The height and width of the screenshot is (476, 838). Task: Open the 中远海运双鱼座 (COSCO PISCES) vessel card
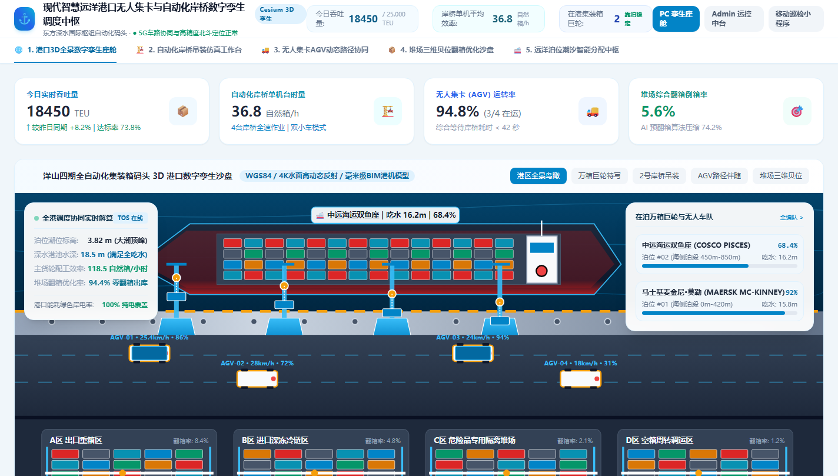click(x=720, y=254)
